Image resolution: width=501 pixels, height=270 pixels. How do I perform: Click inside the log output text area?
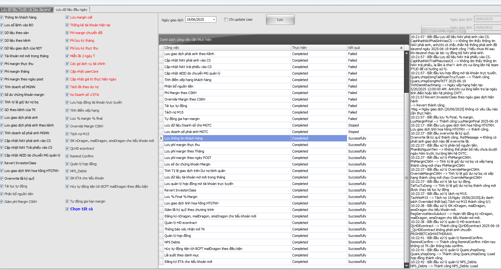[x=455, y=151]
